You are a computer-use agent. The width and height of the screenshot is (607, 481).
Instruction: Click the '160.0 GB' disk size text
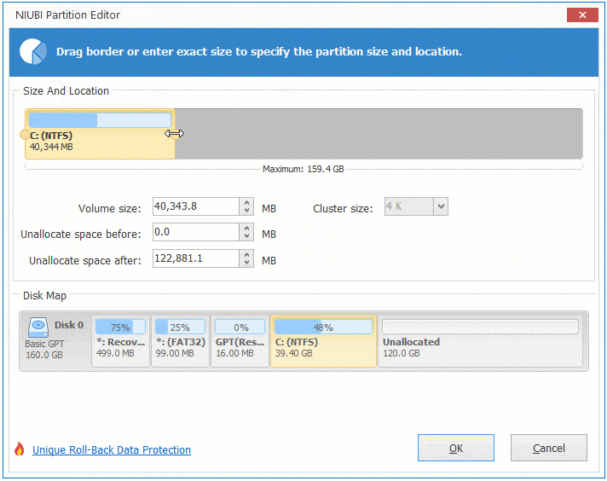tap(44, 355)
